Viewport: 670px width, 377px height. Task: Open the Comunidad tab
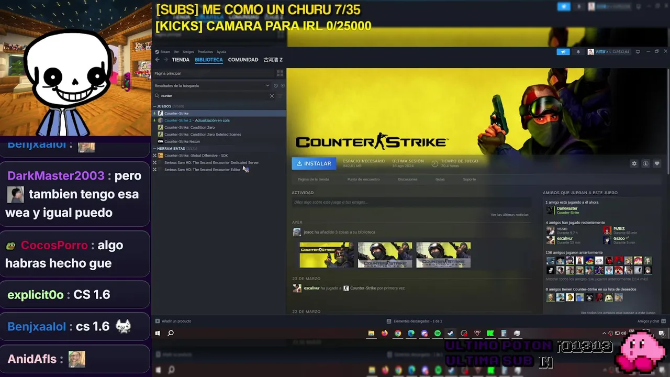(x=243, y=60)
